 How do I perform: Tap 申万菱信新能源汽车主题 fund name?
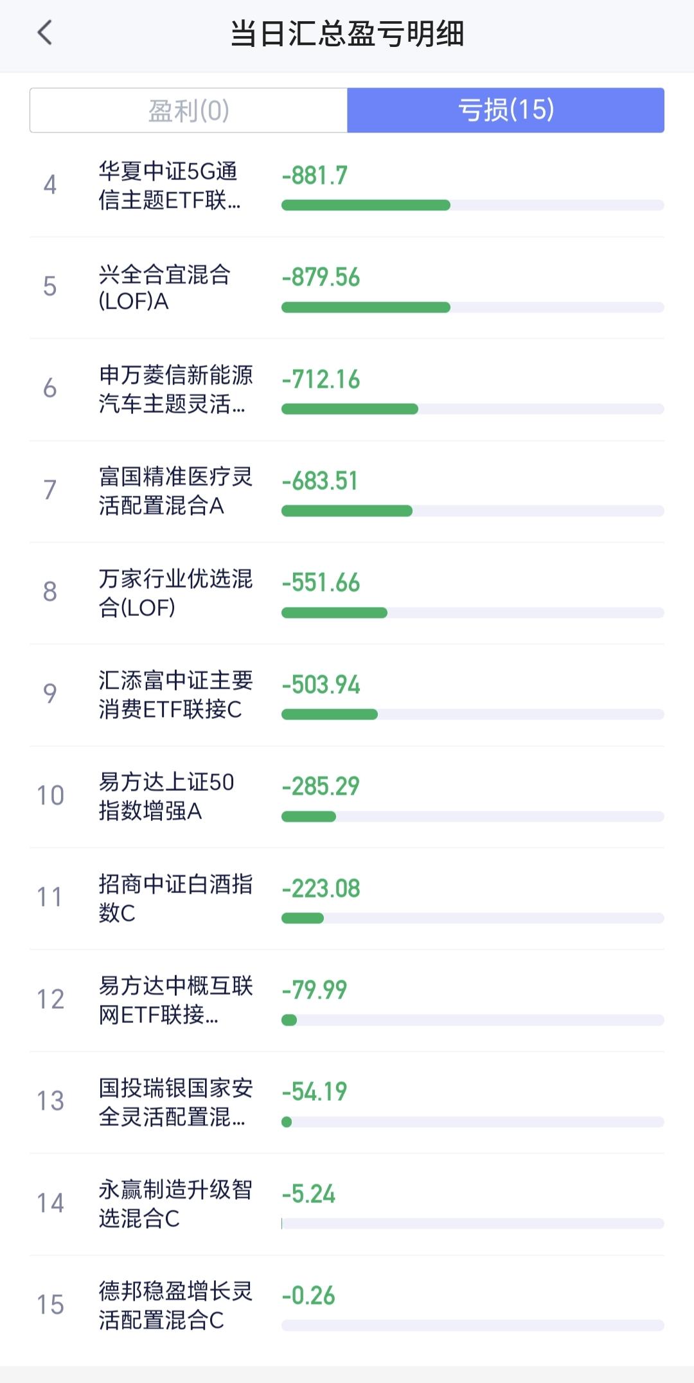175,389
